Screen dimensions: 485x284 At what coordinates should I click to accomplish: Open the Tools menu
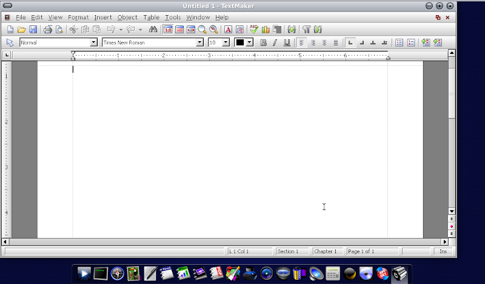tap(173, 18)
